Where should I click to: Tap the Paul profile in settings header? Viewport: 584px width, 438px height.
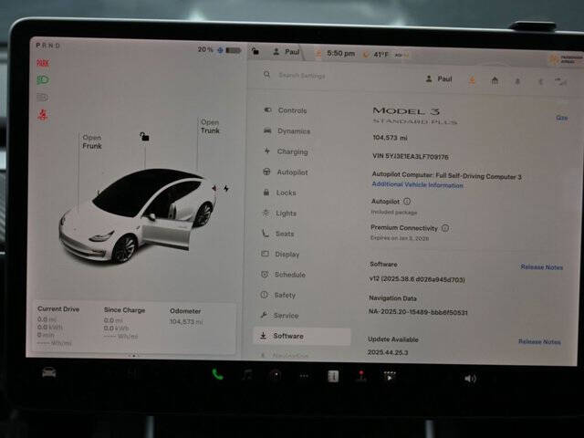(x=439, y=79)
